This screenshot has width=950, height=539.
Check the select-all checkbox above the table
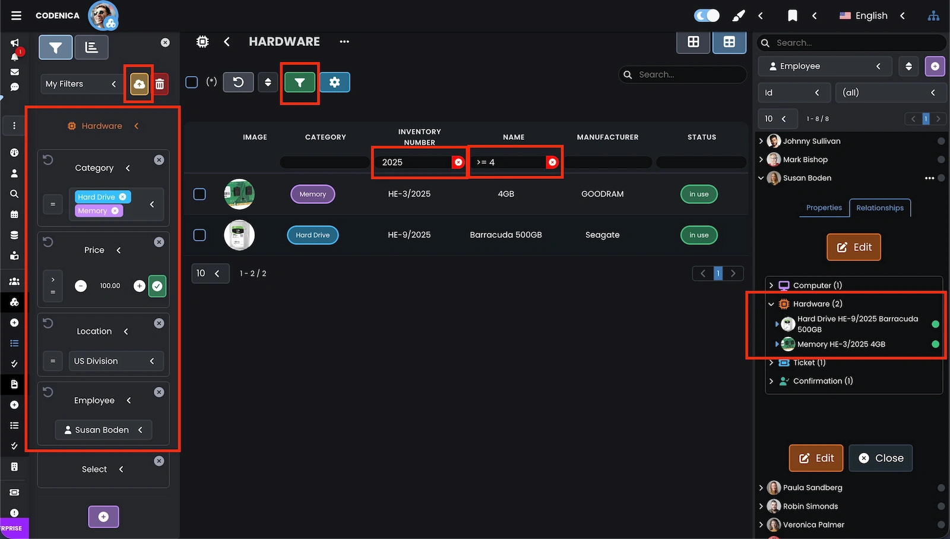click(191, 82)
